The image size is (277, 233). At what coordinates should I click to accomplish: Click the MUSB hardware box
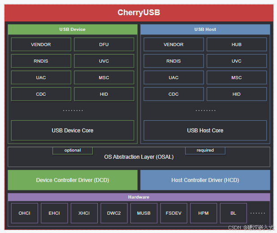click(144, 213)
